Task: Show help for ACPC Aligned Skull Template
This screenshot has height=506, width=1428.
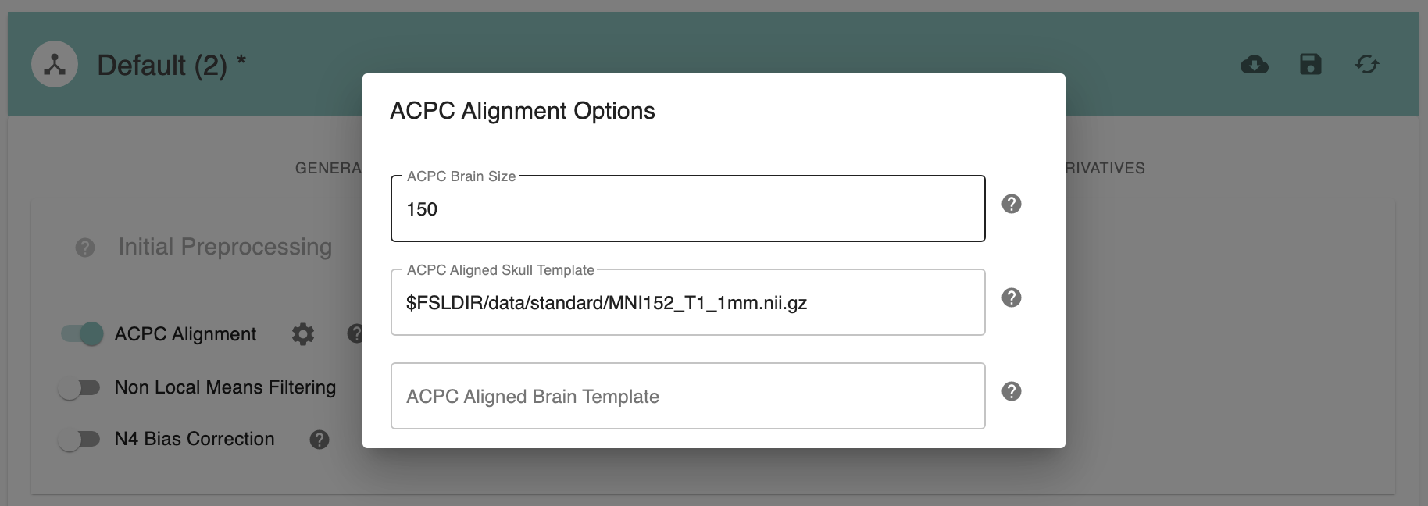Action: pos(1011,298)
